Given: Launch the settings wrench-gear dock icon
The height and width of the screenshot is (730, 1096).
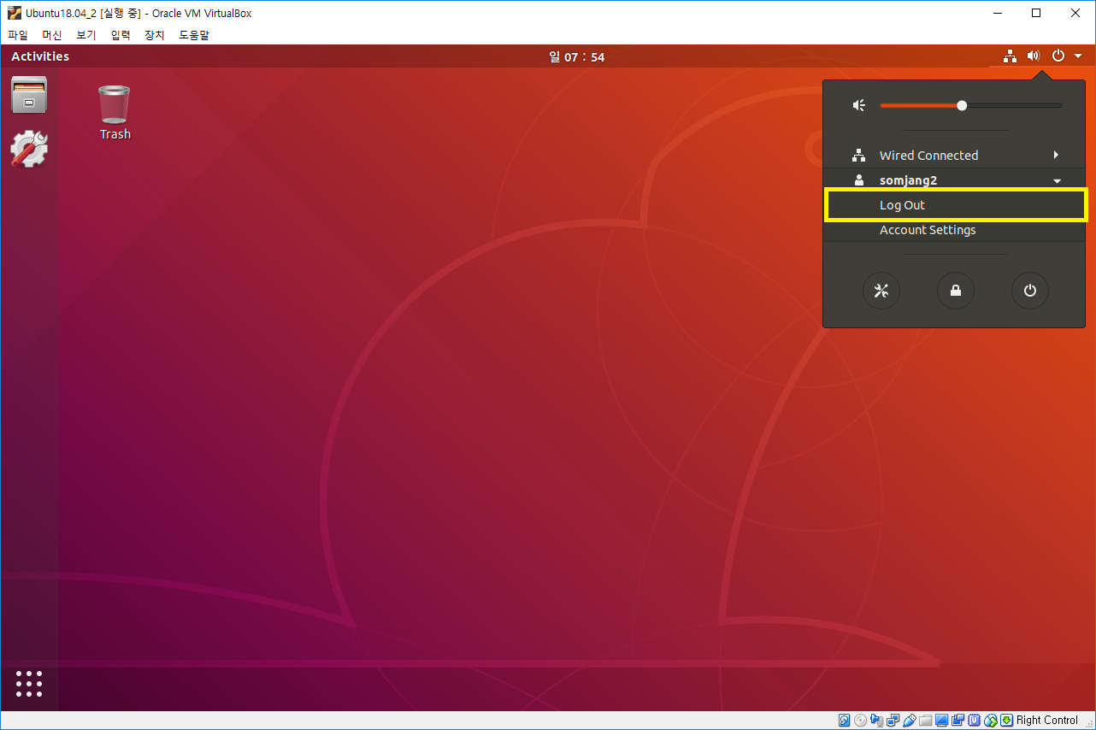Looking at the screenshot, I should coord(29,149).
